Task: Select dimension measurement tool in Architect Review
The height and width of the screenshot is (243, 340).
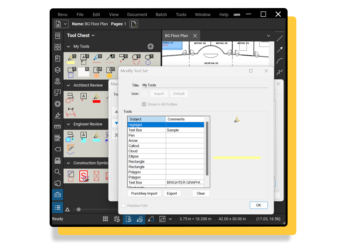Action: [71, 112]
